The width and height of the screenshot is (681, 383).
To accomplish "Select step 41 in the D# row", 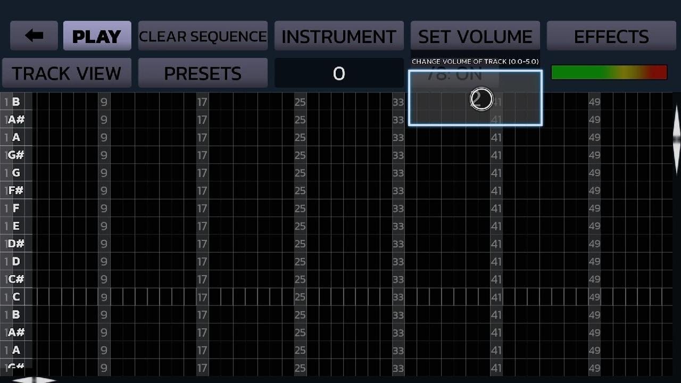I will (496, 244).
